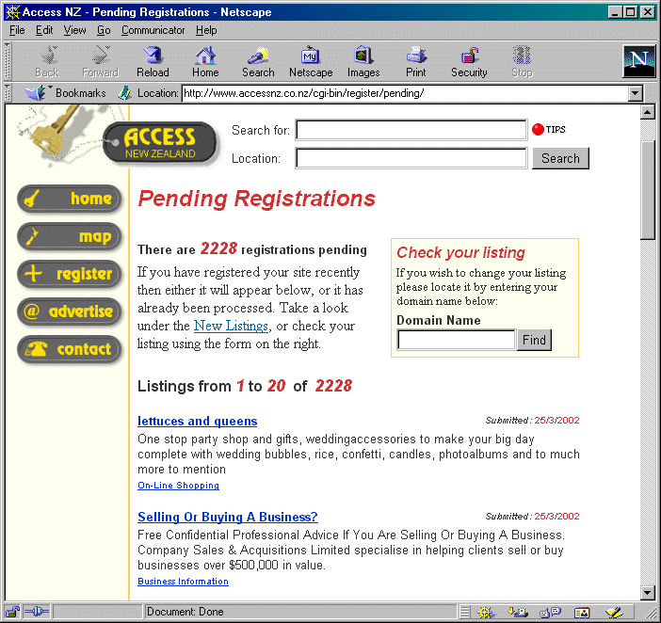The width and height of the screenshot is (661, 623).
Task: Click the Search button next to Location
Action: pos(560,158)
